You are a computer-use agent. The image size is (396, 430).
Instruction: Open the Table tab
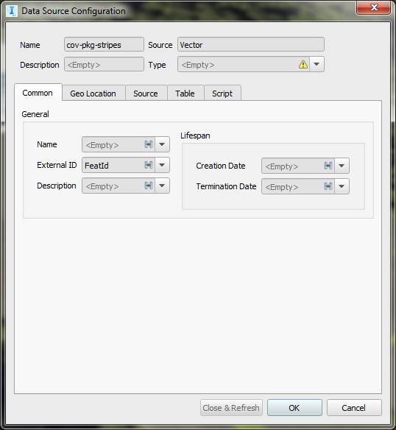click(185, 94)
